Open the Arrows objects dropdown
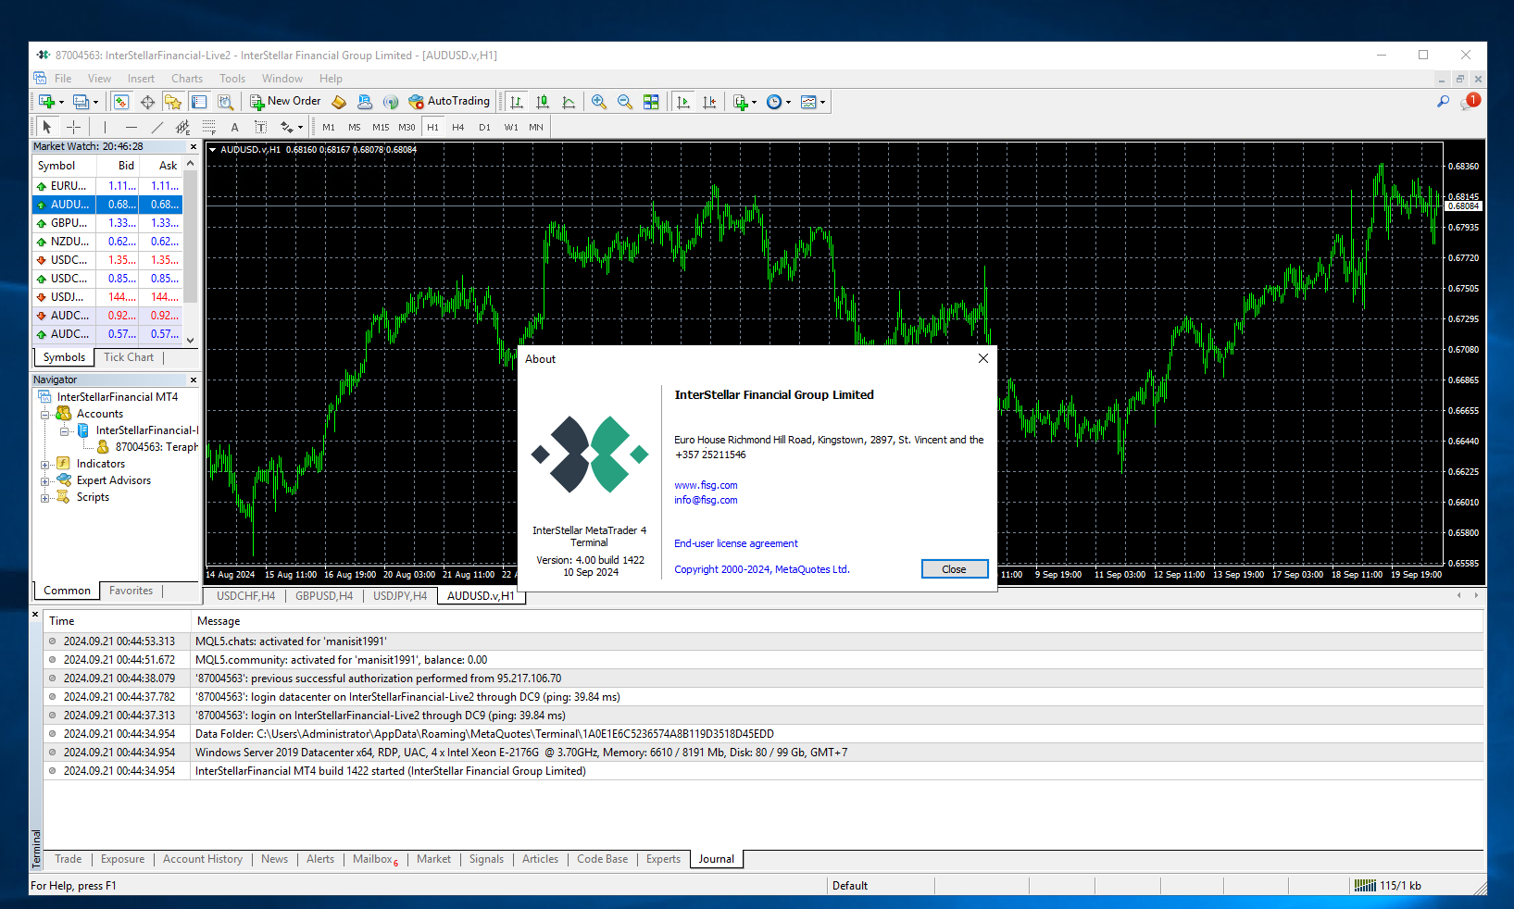This screenshot has height=909, width=1514. 292,127
